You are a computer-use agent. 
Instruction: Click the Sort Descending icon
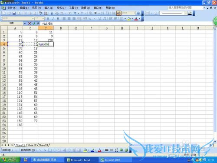pyautogui.click(x=108, y=13)
